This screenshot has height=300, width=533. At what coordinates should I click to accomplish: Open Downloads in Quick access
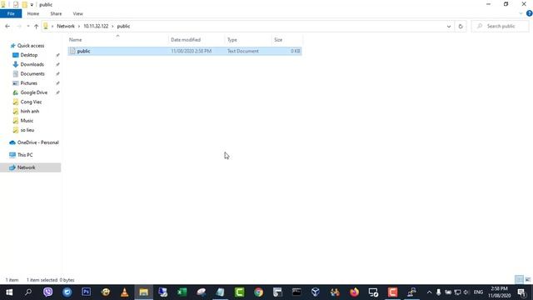[x=32, y=64]
